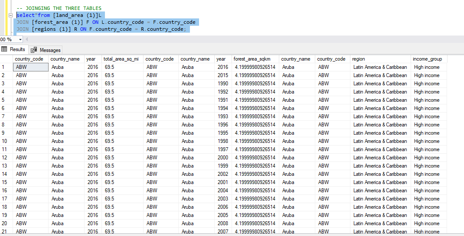Select row number 10 header
Image resolution: width=464 pixels, height=236 pixels.
coord(7,141)
